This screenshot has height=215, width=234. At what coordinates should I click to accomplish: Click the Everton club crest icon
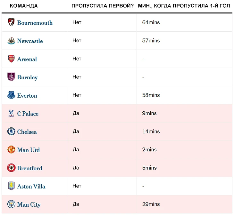click(11, 95)
